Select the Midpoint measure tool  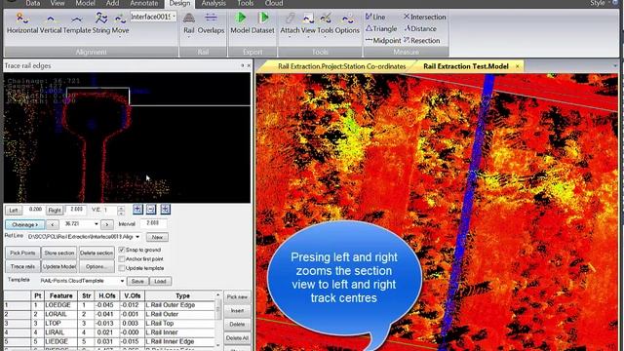tap(383, 40)
